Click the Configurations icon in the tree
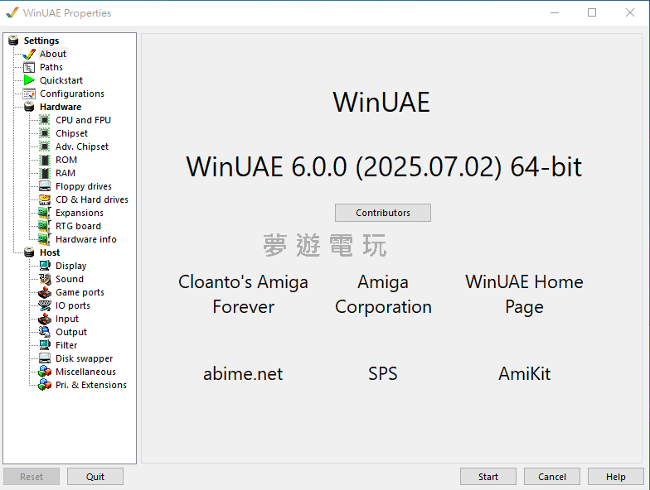 [x=29, y=94]
